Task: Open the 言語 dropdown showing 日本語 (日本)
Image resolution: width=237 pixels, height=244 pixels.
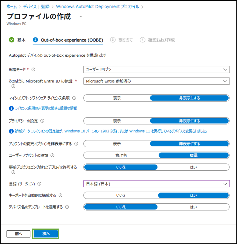Action: pyautogui.click(x=156, y=184)
